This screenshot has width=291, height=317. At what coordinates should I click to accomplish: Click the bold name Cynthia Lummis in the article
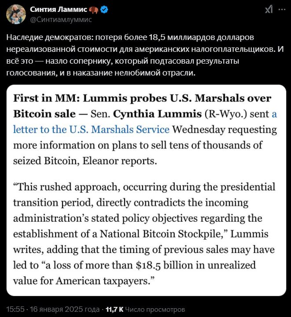coord(157,114)
